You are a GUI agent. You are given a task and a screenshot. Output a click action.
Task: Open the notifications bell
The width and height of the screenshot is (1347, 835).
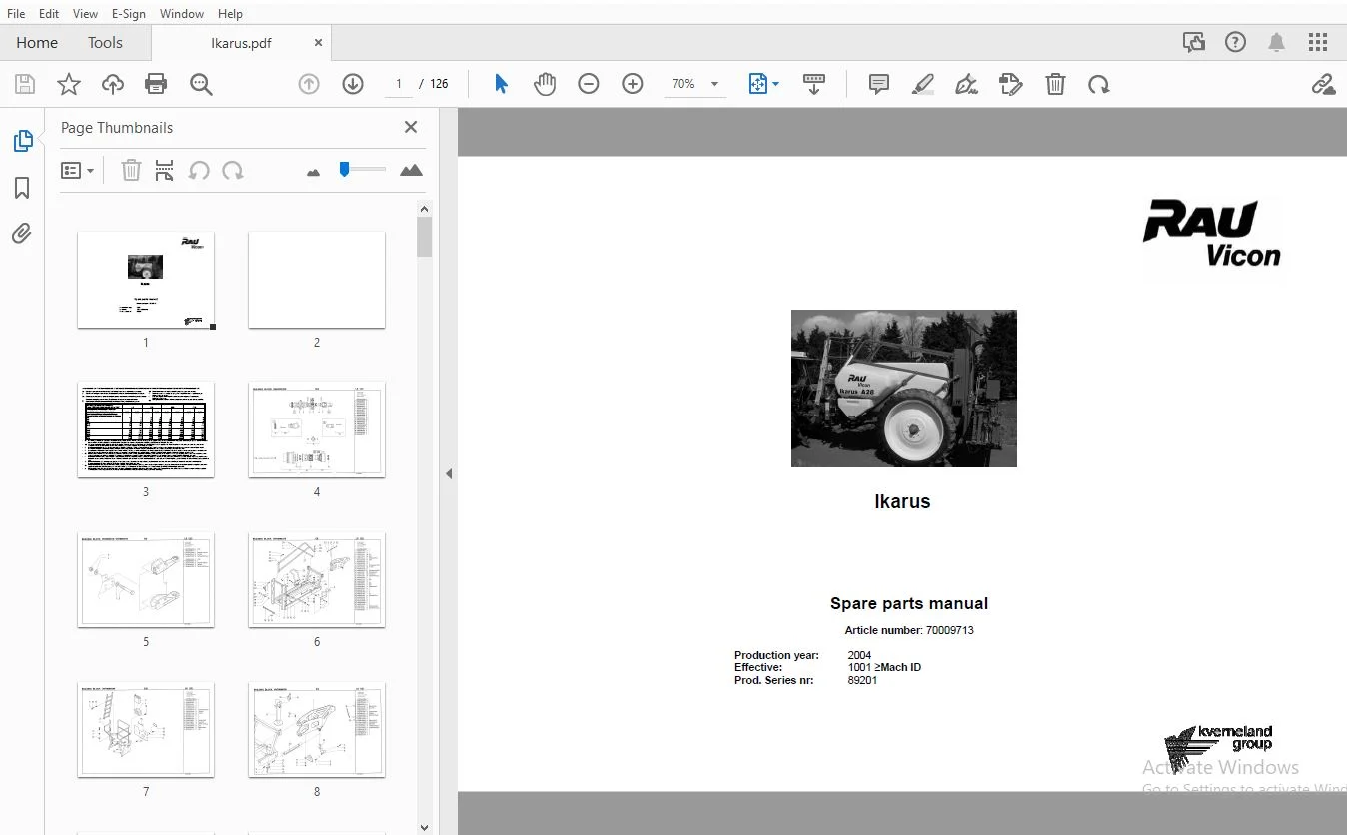click(1277, 42)
